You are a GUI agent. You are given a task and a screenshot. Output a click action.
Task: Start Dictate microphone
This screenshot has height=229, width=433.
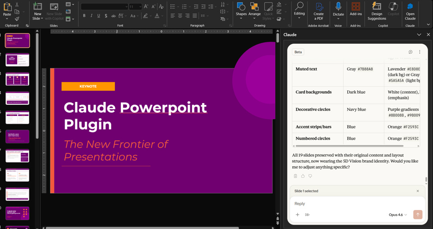[x=338, y=9]
